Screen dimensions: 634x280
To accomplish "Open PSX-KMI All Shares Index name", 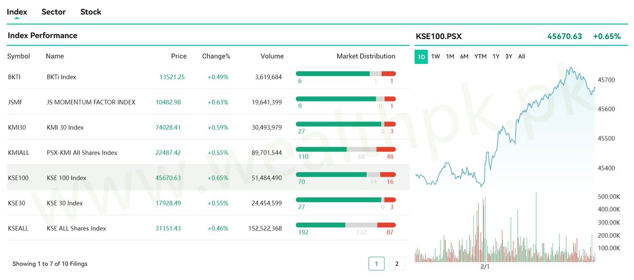I will [x=82, y=153].
